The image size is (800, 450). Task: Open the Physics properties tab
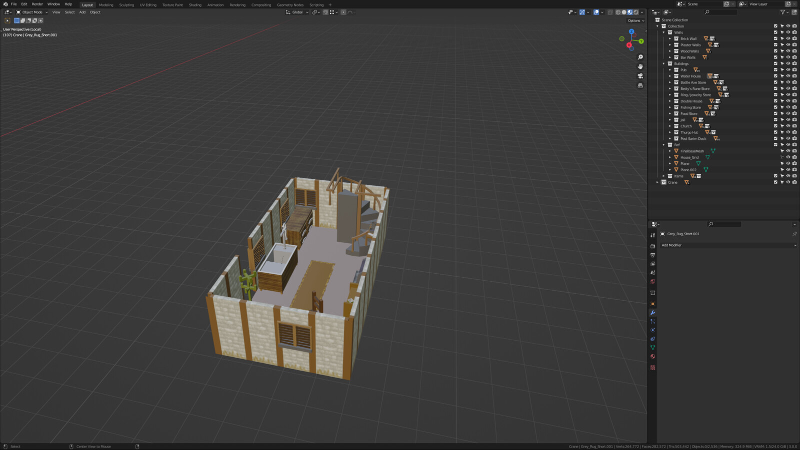(x=652, y=330)
